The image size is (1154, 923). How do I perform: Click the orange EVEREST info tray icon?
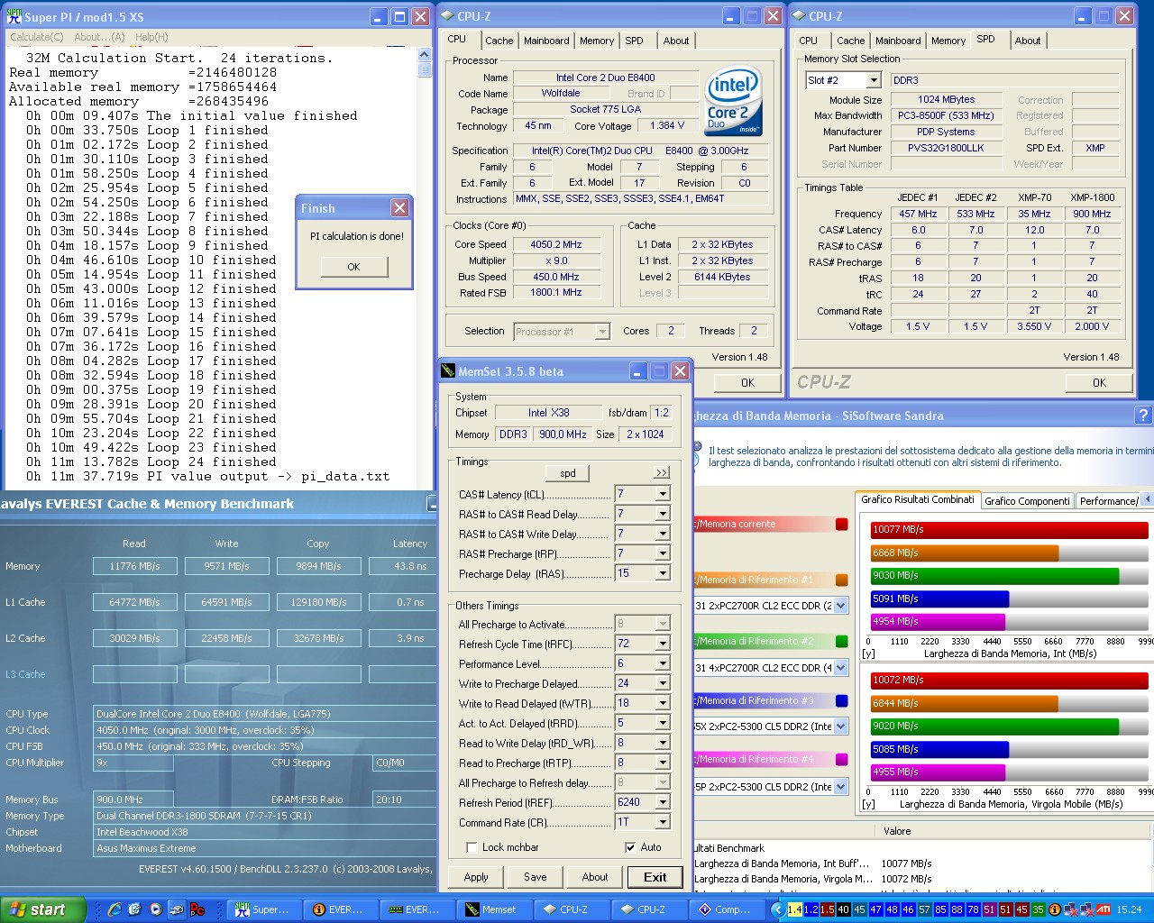click(1055, 909)
